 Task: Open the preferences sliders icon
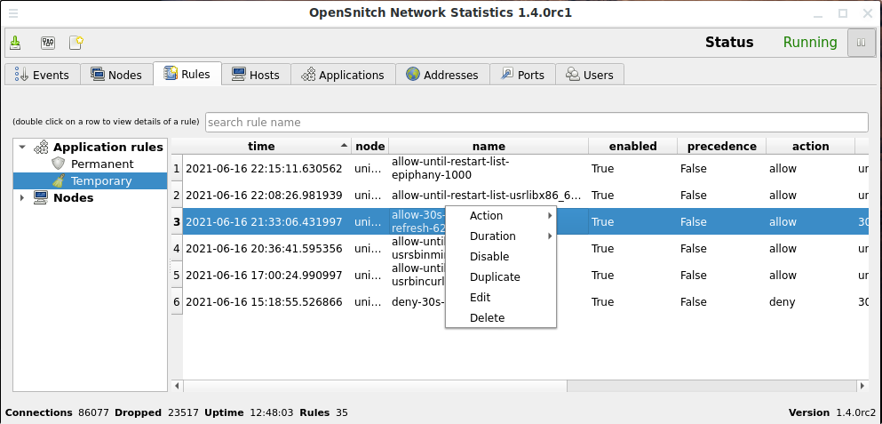click(x=48, y=43)
